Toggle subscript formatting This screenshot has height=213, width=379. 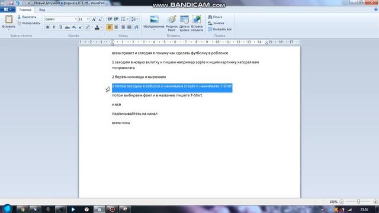point(74,27)
